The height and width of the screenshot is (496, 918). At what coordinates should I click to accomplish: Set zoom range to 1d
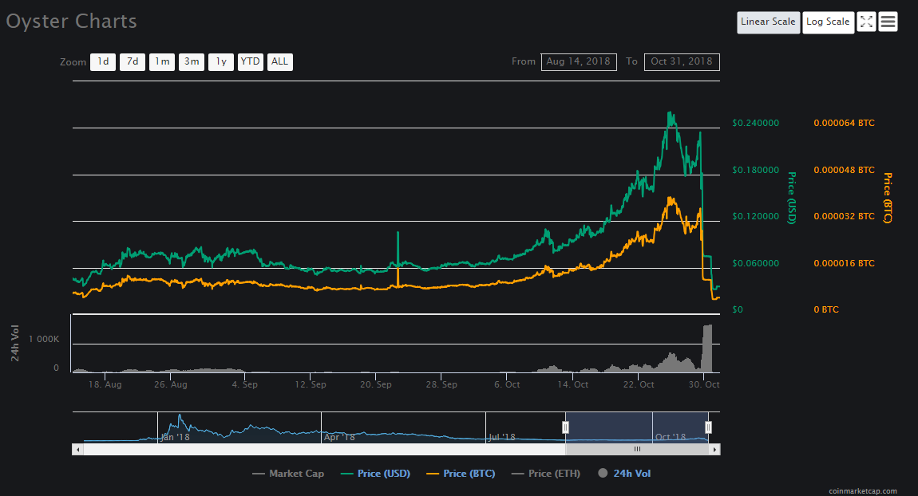pos(103,61)
